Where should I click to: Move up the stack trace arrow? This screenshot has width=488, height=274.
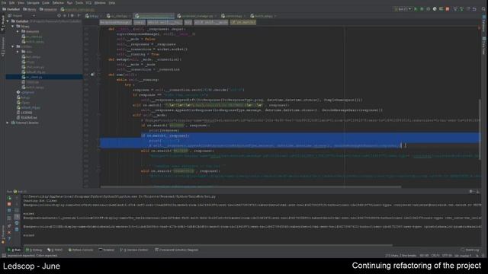17,198
